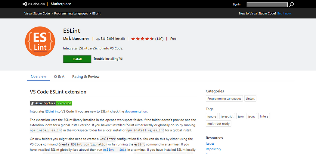Click the installs download icon
Screen dimensions: 316x154
coord(98,39)
